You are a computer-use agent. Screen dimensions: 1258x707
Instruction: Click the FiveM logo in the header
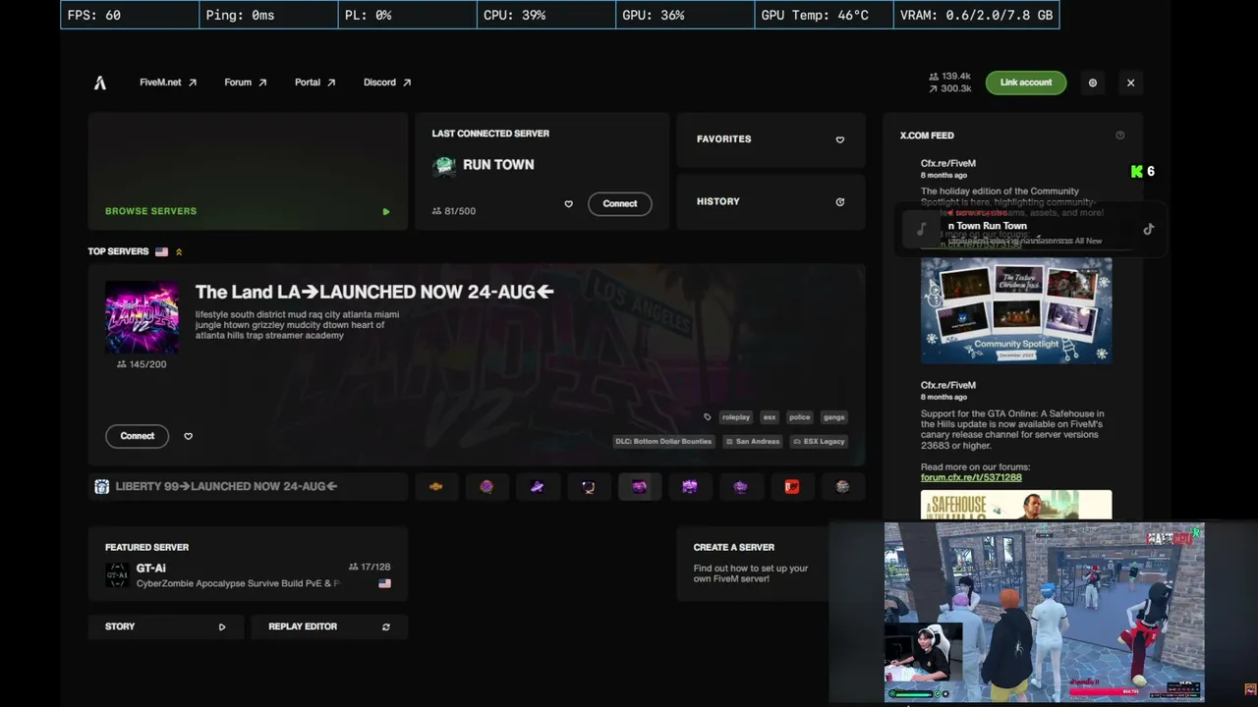pos(99,82)
